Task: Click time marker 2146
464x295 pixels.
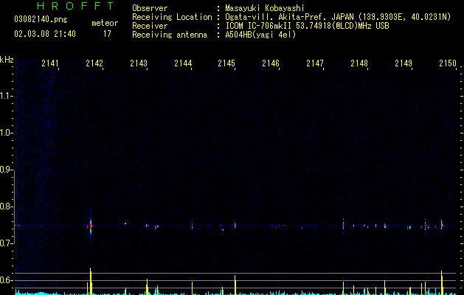Action: (271, 63)
